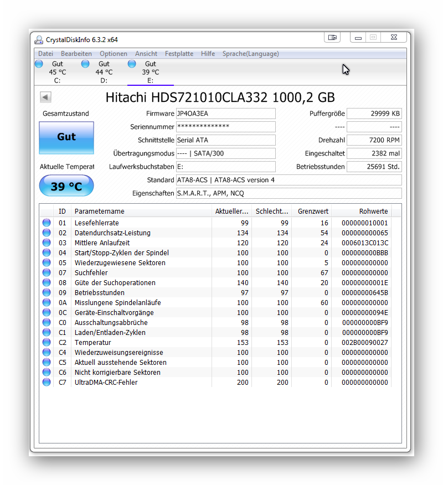Click status orb for Laden/Entladen-Zyklen row
This screenshot has height=485, width=443.
pos(47,332)
